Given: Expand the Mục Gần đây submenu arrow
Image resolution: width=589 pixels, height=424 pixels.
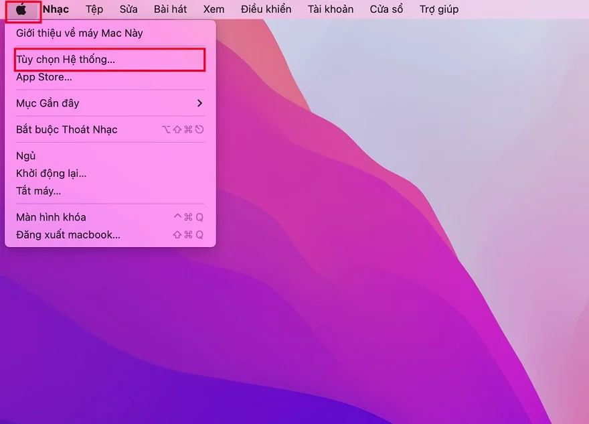Looking at the screenshot, I should tap(199, 103).
